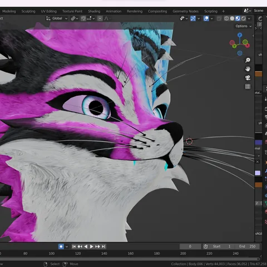The image size is (267, 267).
Task: Click the light lavender color swatch
Action: pyautogui.click(x=258, y=173)
